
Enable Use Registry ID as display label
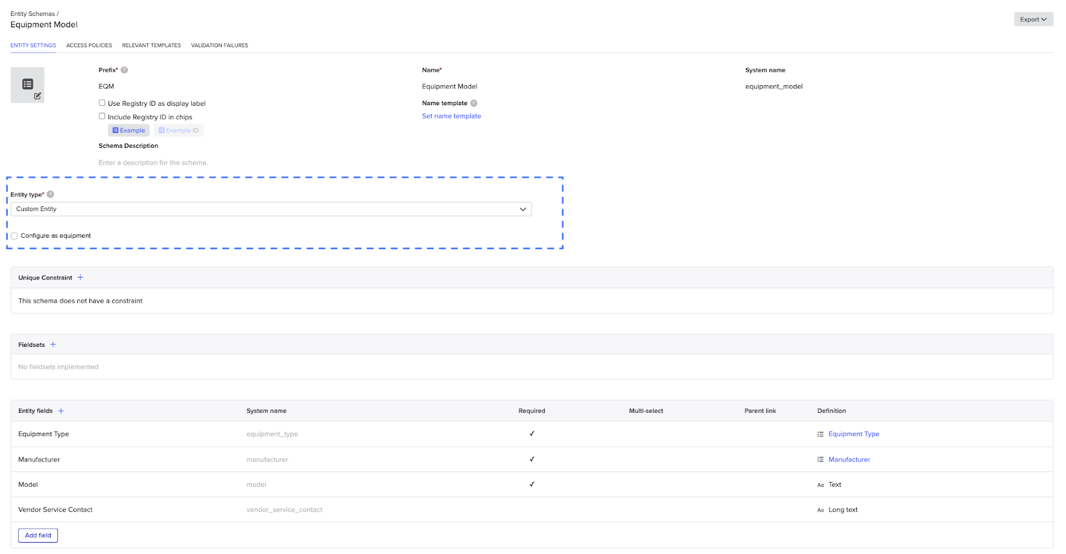(102, 103)
